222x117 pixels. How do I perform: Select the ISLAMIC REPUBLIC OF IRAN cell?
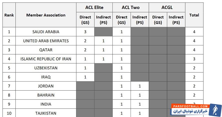pyautogui.click(x=46, y=59)
